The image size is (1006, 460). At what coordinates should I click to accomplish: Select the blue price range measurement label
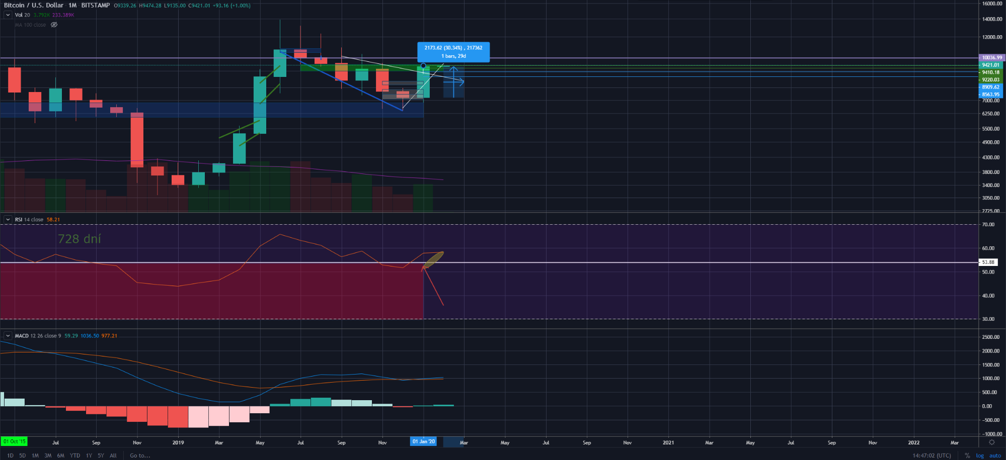453,52
